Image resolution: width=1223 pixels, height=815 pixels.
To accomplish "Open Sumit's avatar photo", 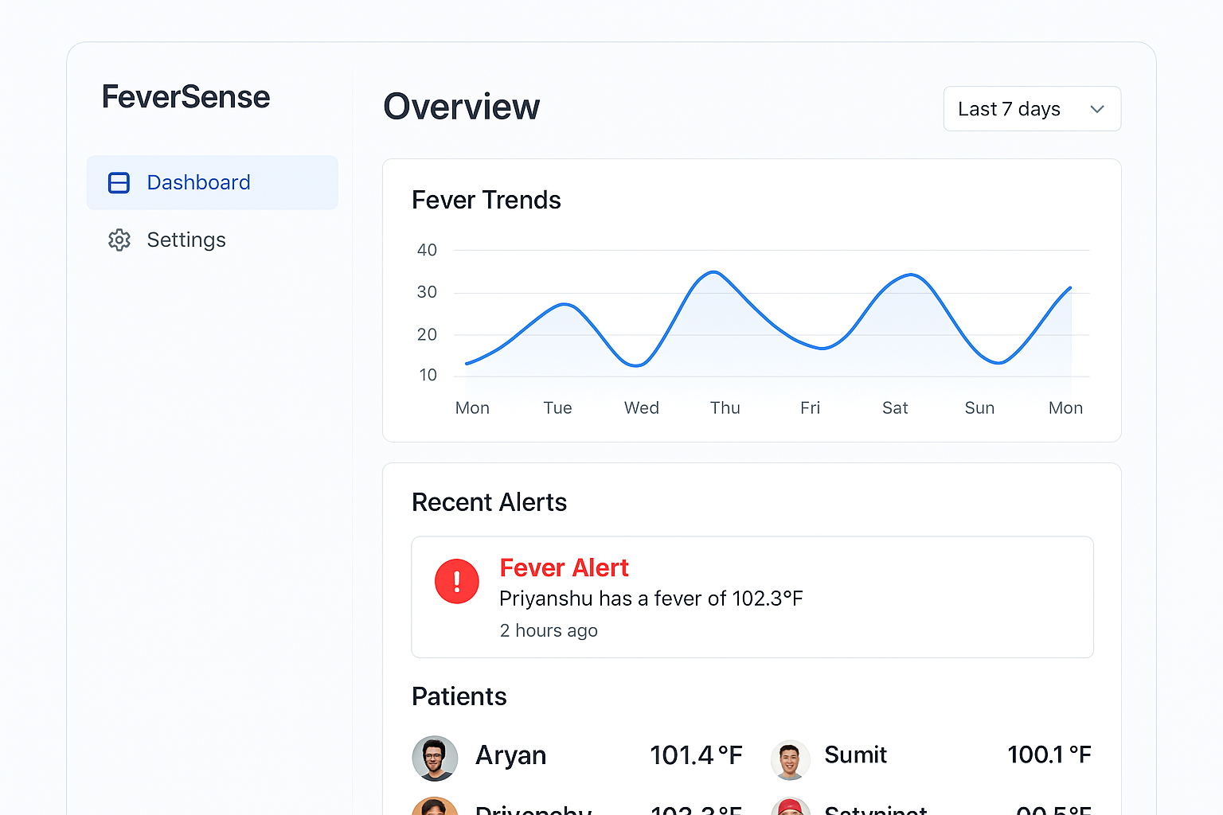I will (x=790, y=759).
